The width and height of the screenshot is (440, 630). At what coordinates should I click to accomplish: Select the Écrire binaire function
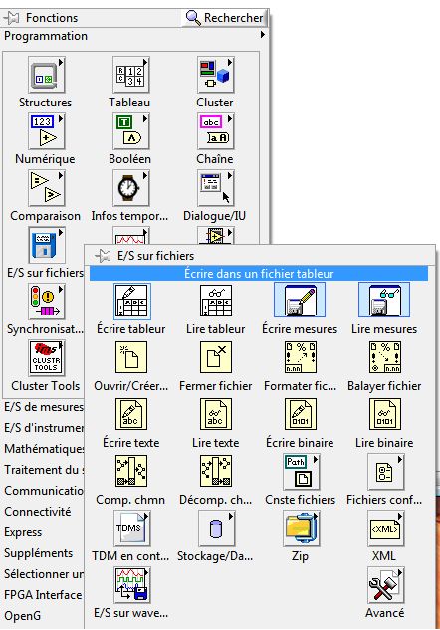point(301,414)
